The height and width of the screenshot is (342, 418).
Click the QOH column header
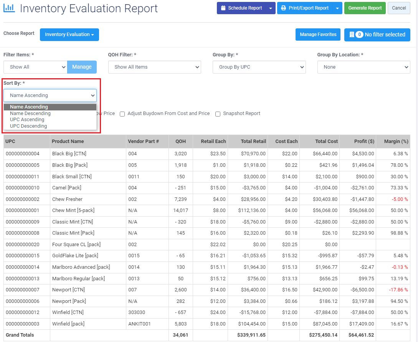(x=180, y=141)
